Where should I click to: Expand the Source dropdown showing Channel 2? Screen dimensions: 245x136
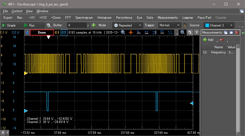pyautogui.click(x=219, y=25)
